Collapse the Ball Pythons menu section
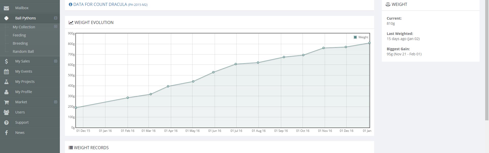The width and height of the screenshot is (489, 153). [x=56, y=18]
